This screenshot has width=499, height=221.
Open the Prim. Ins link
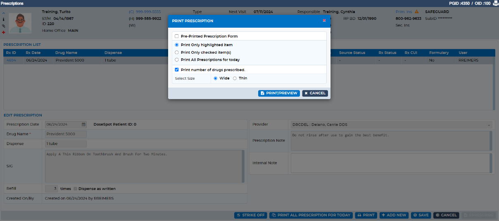(x=404, y=12)
